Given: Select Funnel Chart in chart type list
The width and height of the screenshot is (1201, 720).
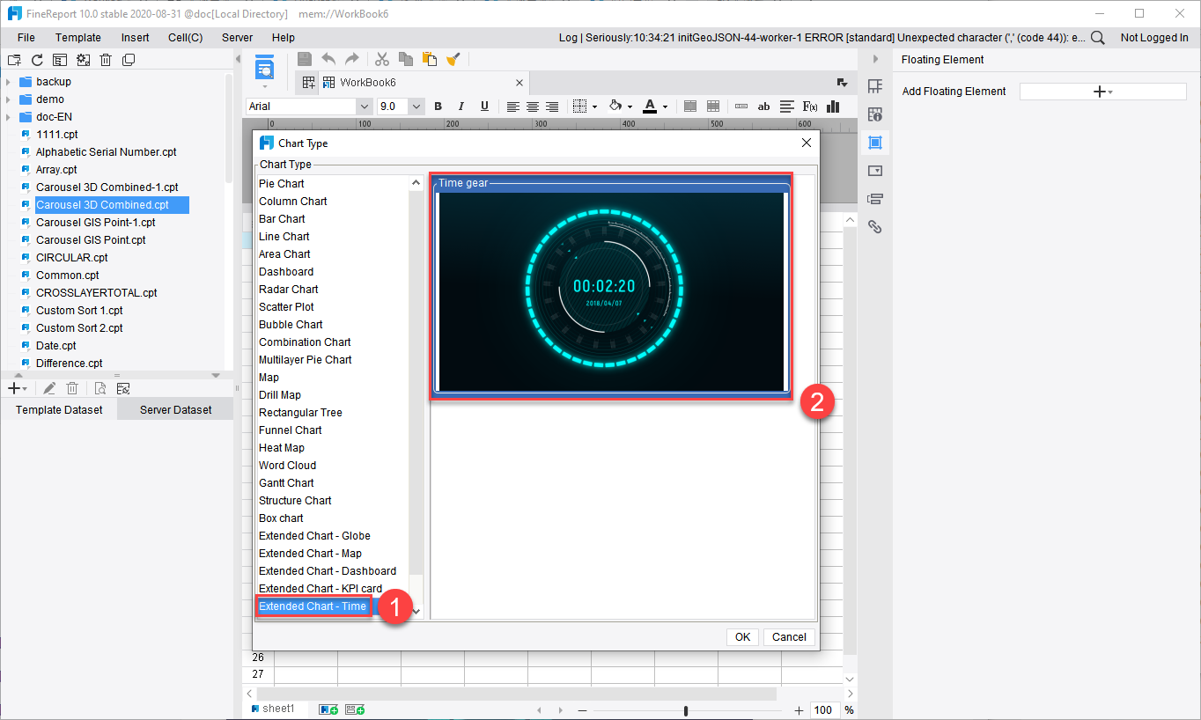Looking at the screenshot, I should coord(290,430).
